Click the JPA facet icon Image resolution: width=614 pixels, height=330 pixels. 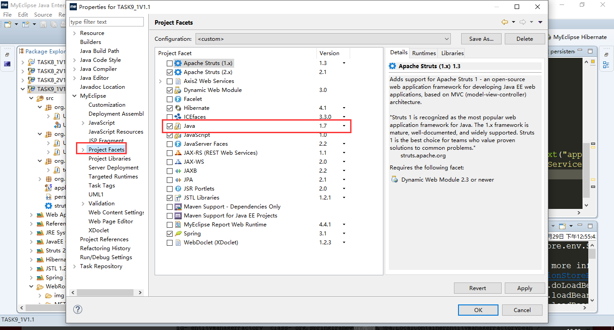[x=178, y=180]
